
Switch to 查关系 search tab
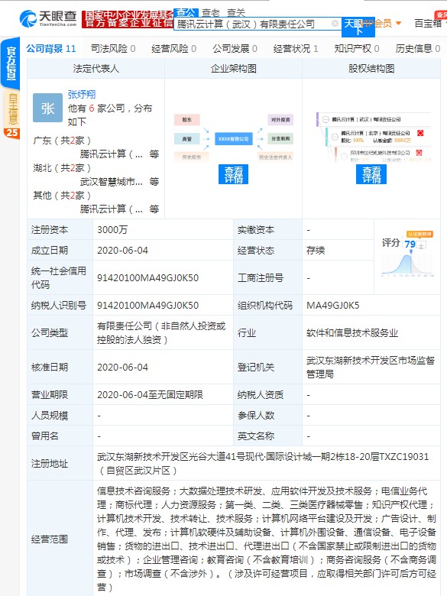point(236,12)
